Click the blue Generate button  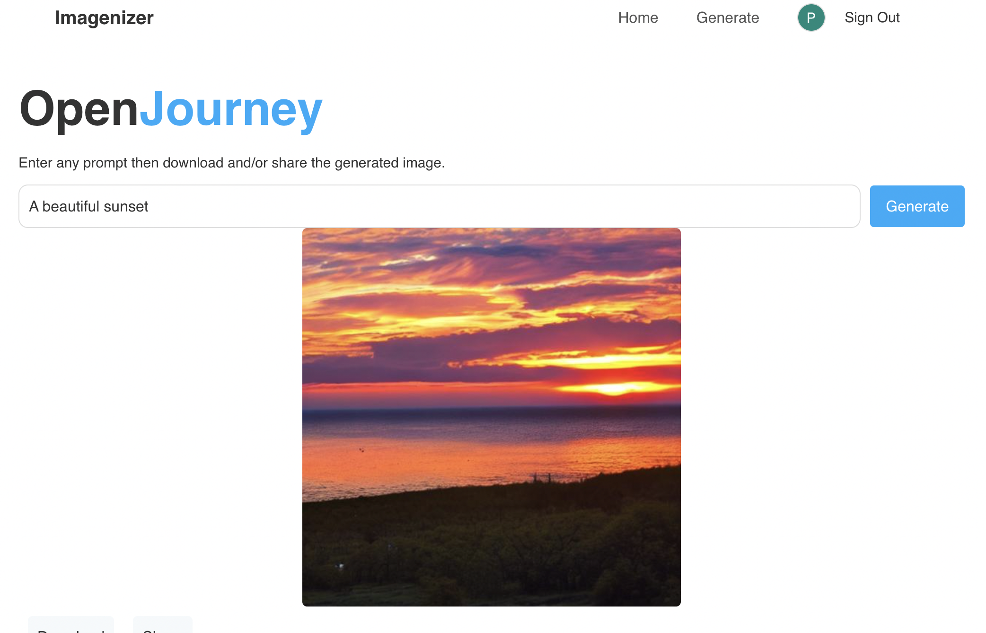pos(917,206)
